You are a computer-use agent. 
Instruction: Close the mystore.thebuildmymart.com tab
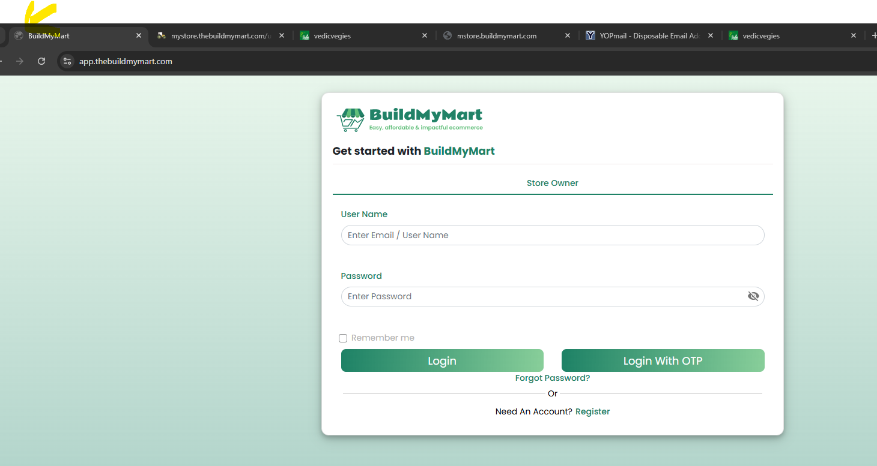[282, 36]
